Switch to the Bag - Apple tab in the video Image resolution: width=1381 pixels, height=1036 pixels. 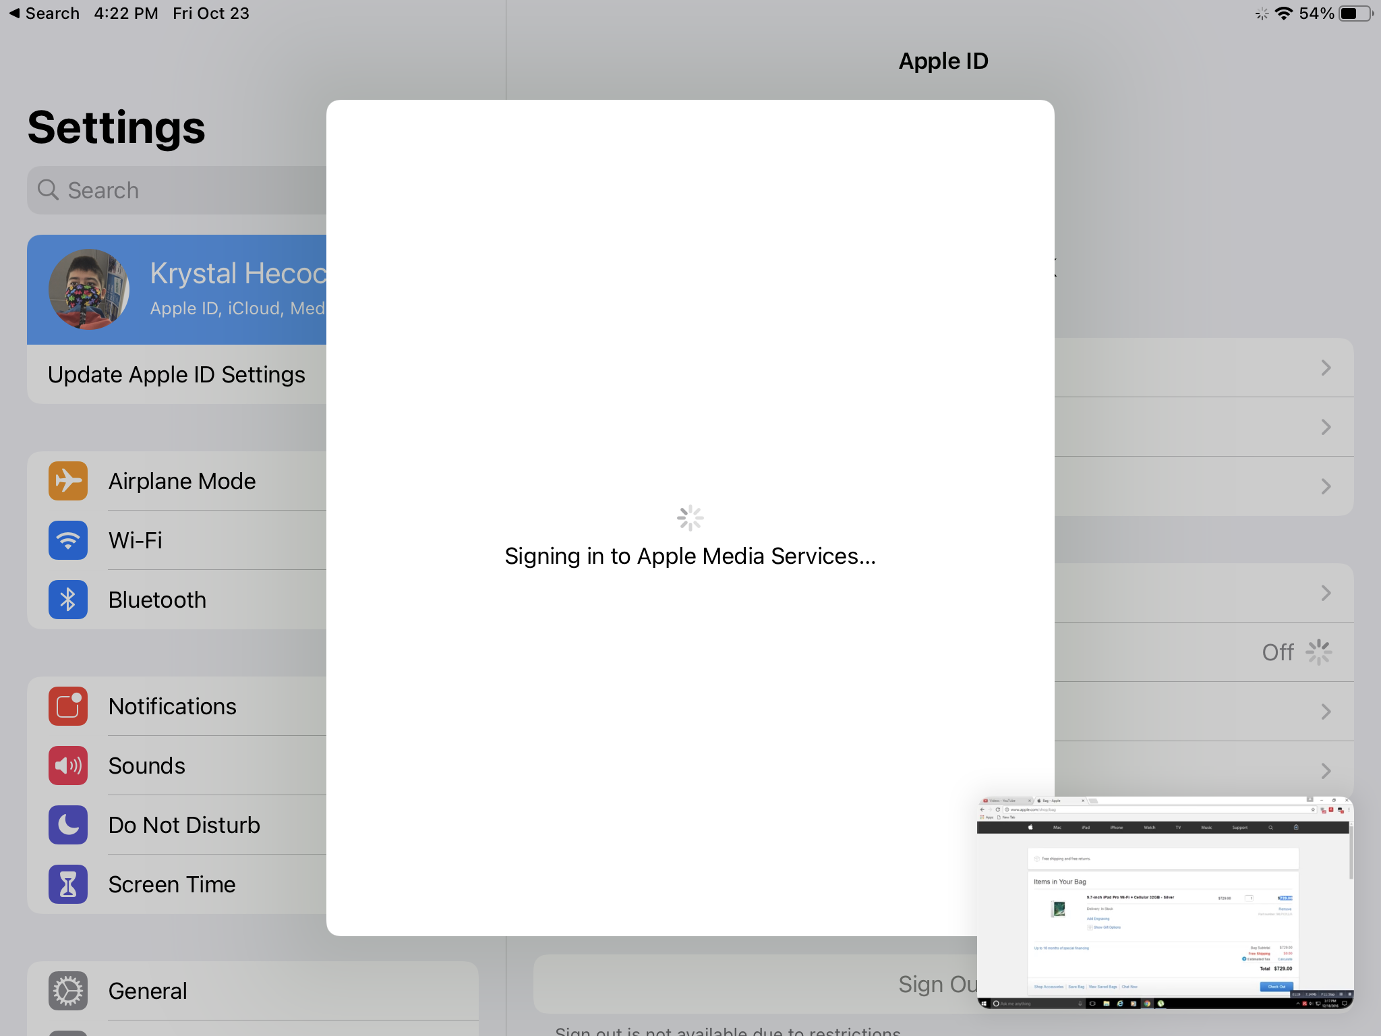tap(1051, 801)
